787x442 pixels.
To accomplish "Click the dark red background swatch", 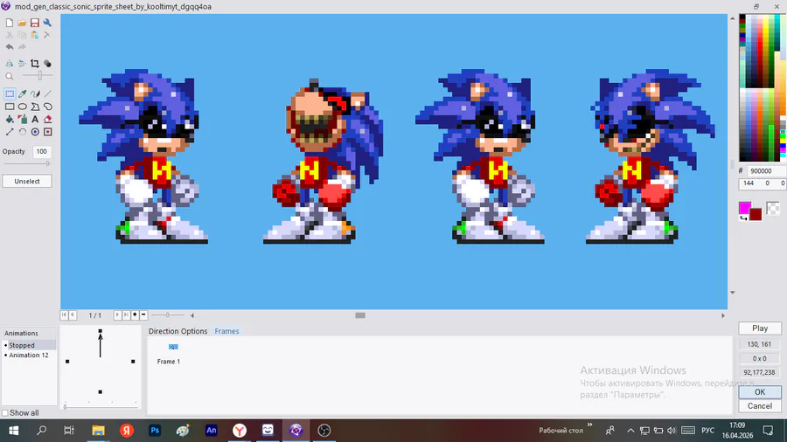I will [756, 215].
